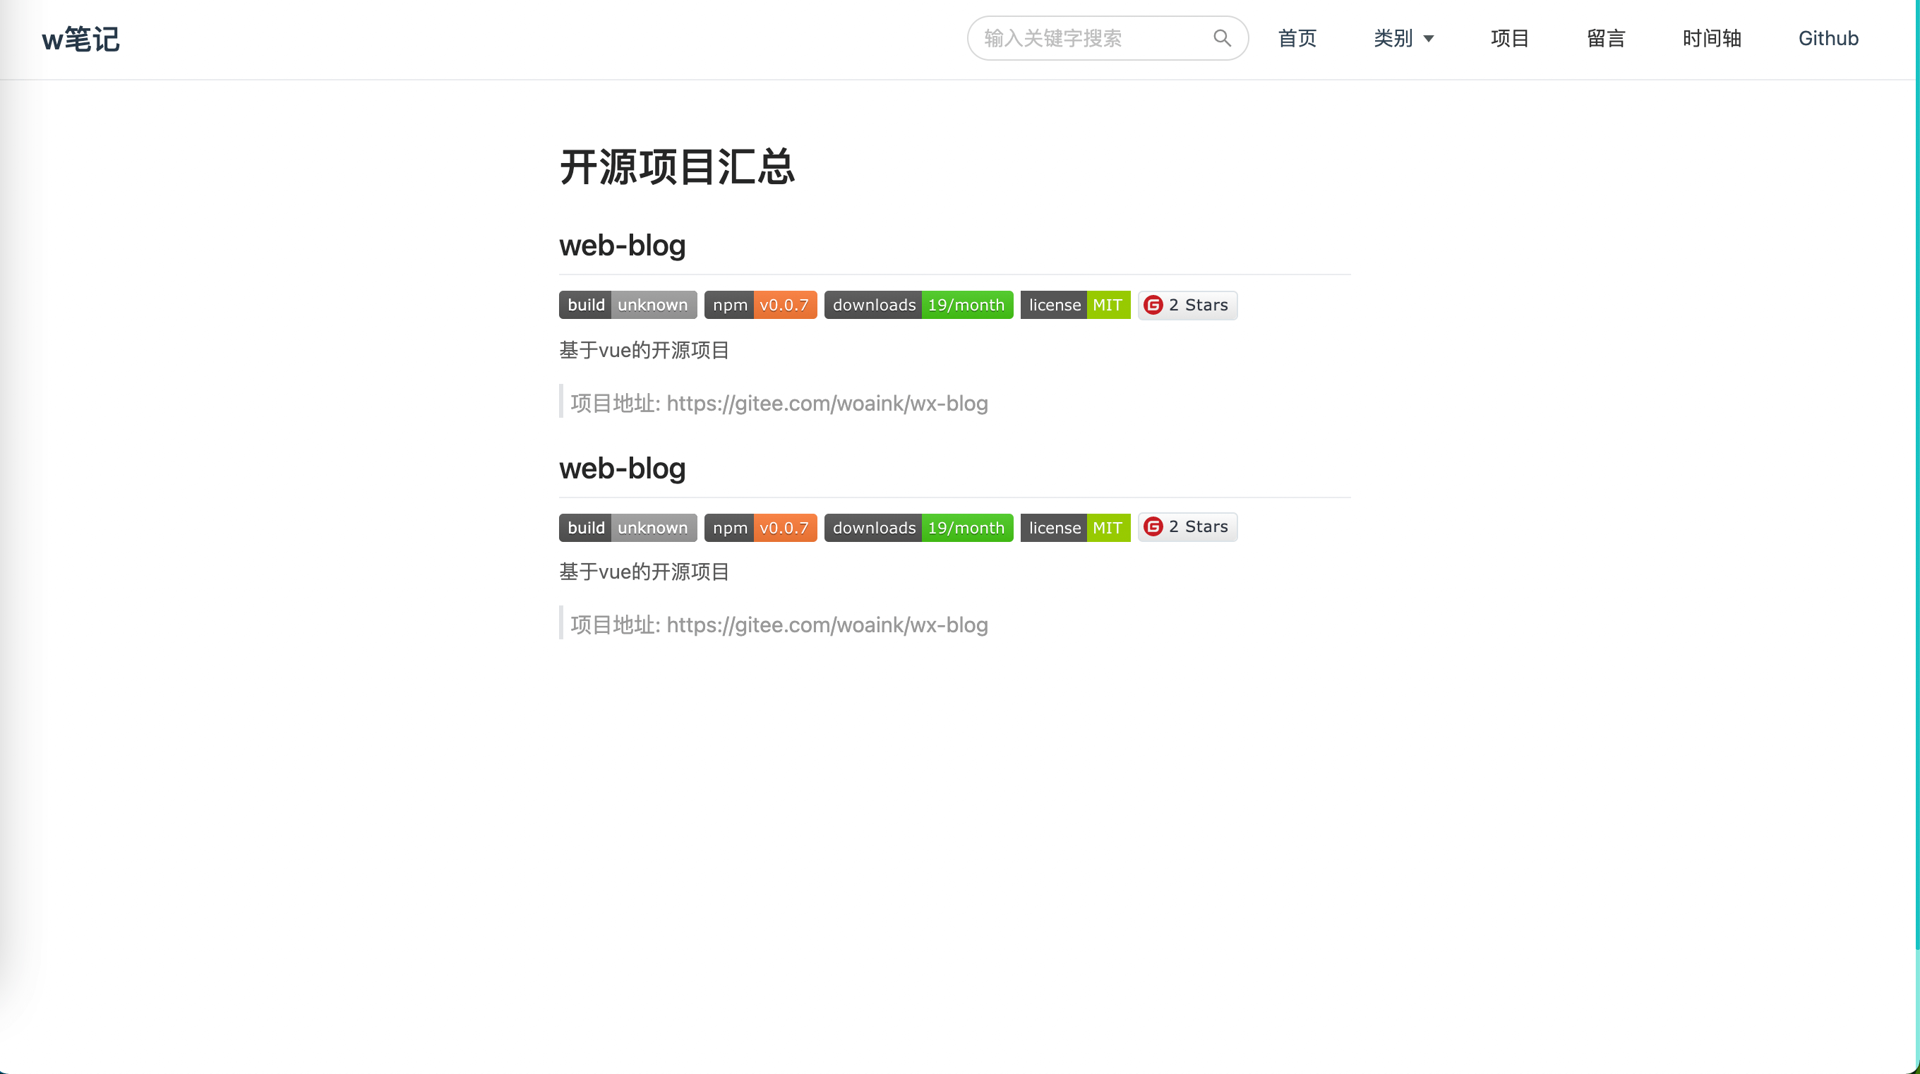Click second npm v0.0.7 badge
This screenshot has width=1920, height=1074.
coord(760,528)
